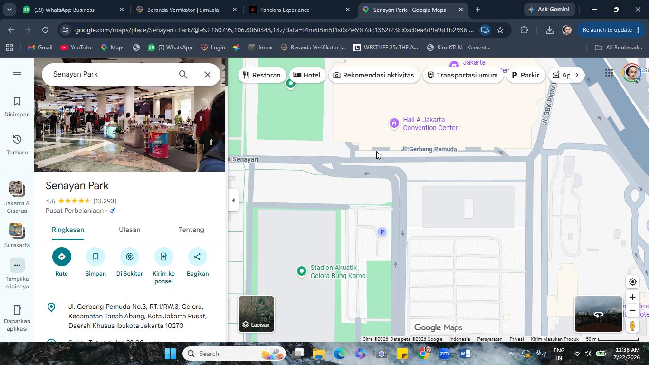
Task: Expand the tab search dropdown
Action: [9, 10]
